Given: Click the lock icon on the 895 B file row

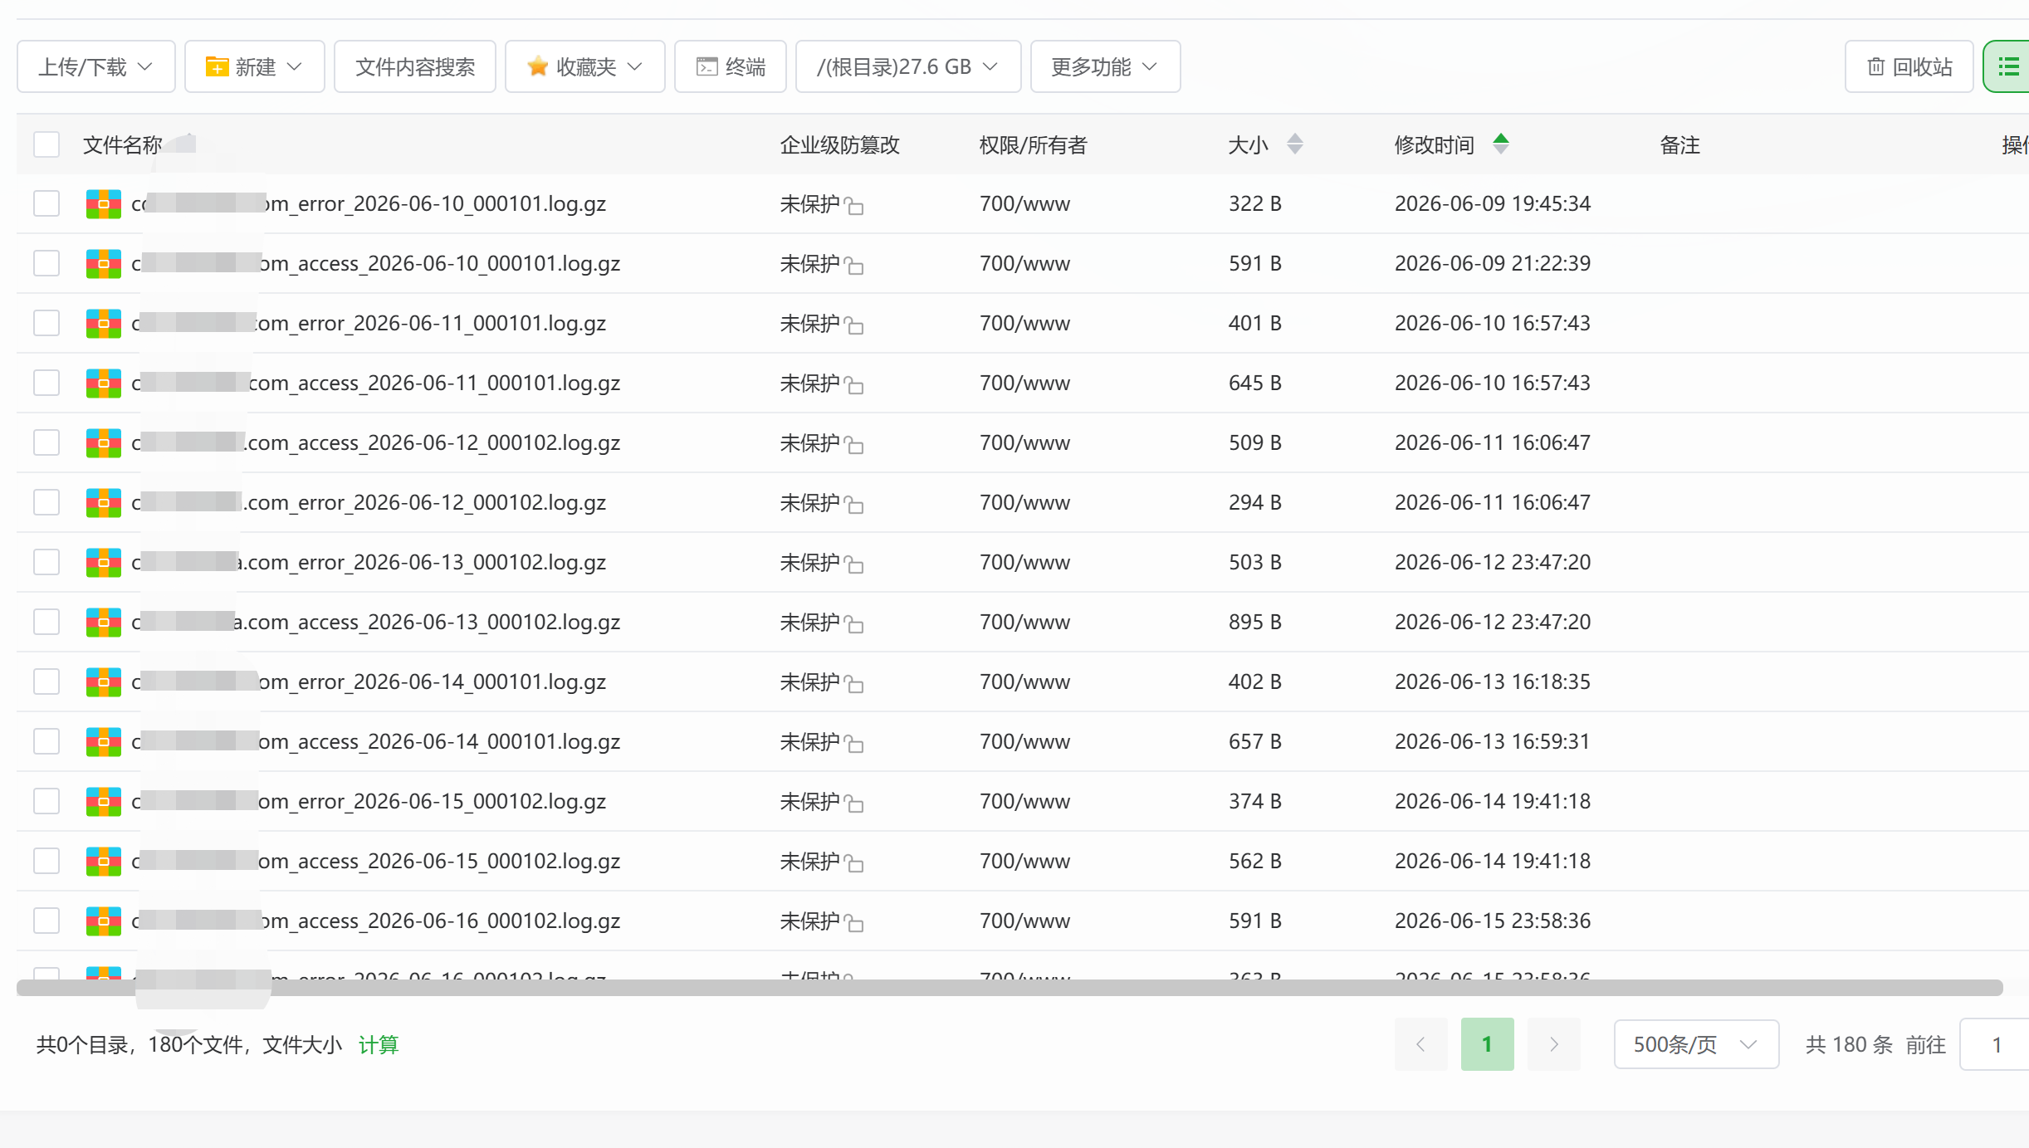Looking at the screenshot, I should 854,624.
